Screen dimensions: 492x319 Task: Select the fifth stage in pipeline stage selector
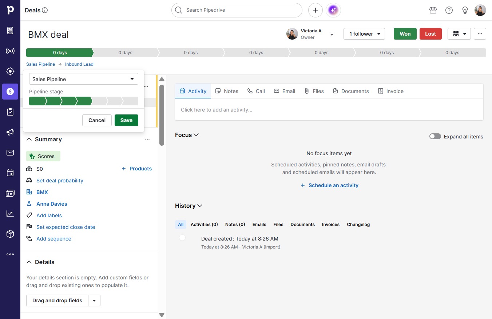point(99,101)
